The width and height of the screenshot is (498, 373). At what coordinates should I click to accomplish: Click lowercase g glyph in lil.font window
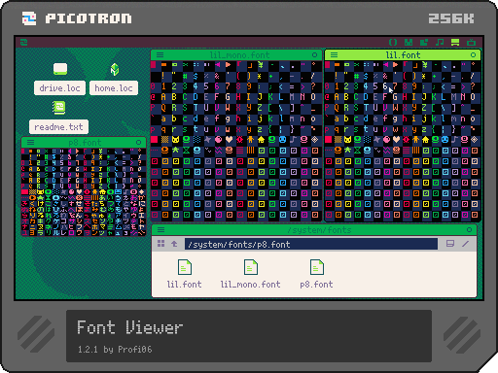[x=395, y=119]
